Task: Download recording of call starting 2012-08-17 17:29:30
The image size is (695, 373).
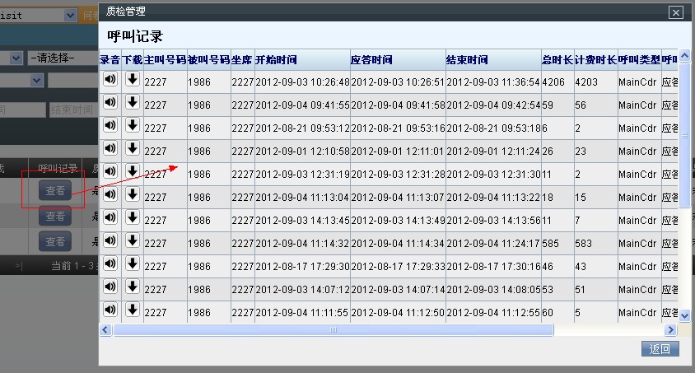Action: point(132,264)
